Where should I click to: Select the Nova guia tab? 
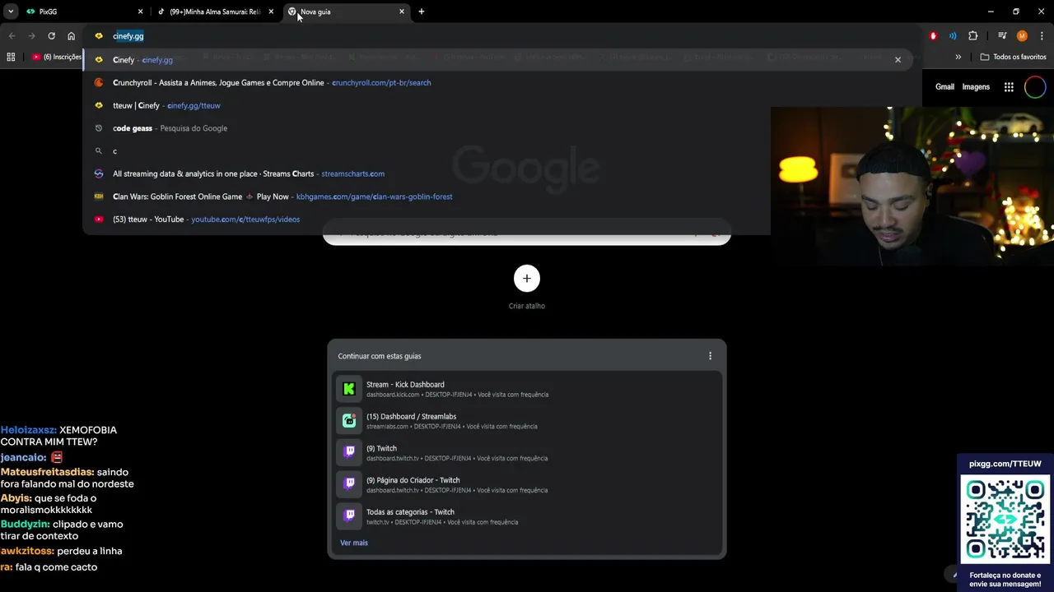[x=346, y=12]
